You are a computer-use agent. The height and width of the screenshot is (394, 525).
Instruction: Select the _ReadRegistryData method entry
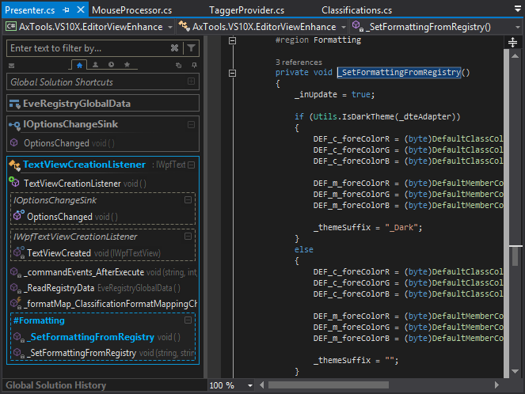coord(103,288)
